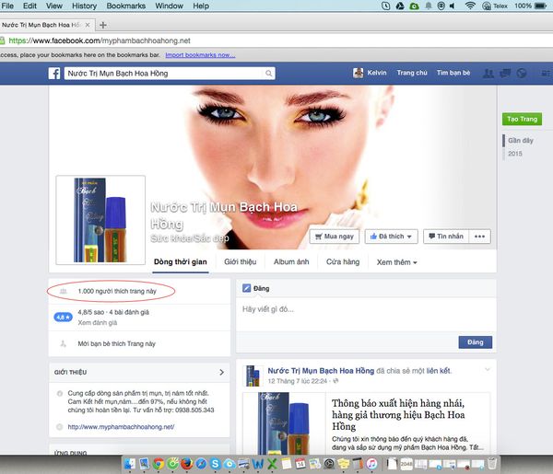Click the Tin nhắn button
Viewport: 553px width, 474px height.
coord(446,237)
